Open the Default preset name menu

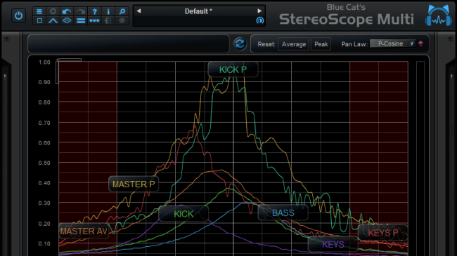(x=198, y=11)
